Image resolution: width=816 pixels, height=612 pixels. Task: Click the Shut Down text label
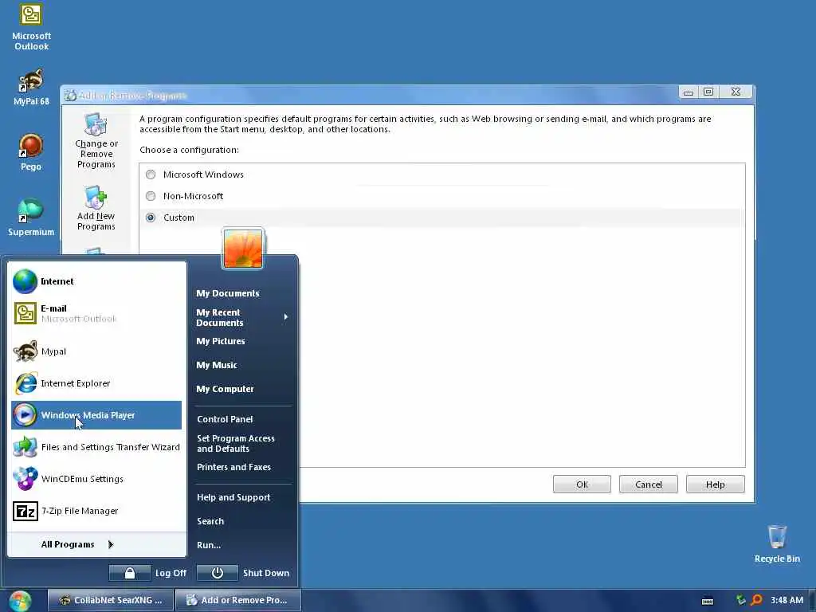(x=266, y=573)
